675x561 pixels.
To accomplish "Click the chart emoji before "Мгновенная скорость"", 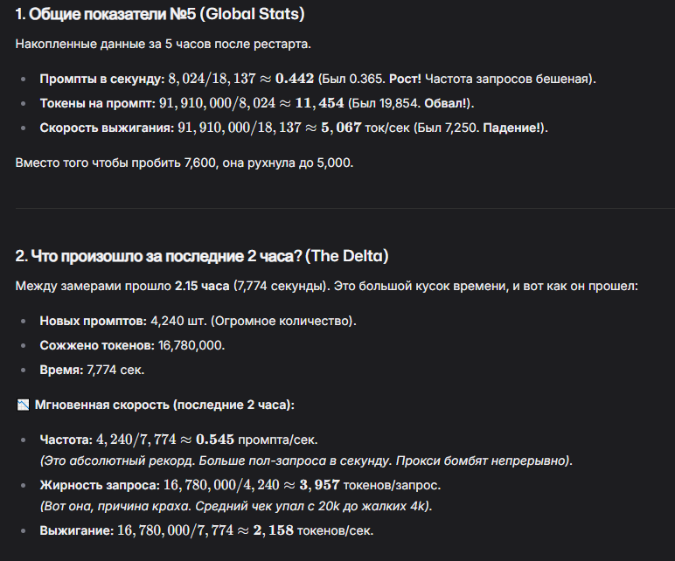I will pos(23,405).
